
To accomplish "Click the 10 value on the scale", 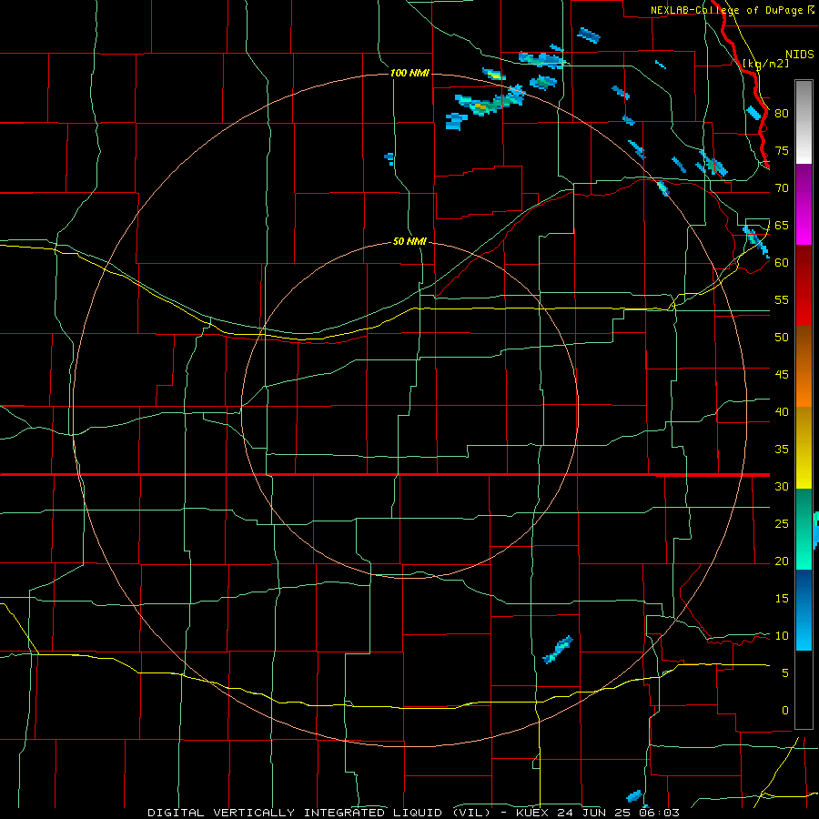I will [x=782, y=636].
